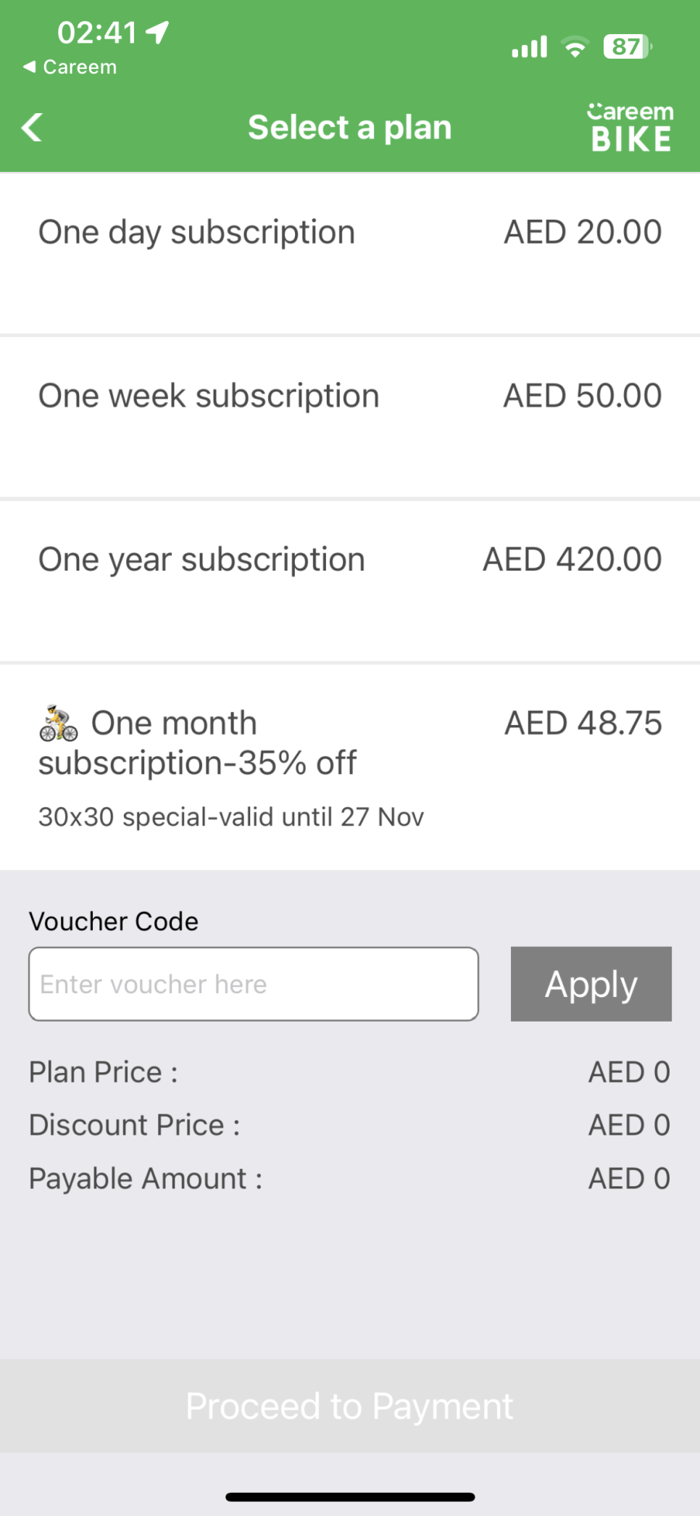The image size is (700, 1516).
Task: Tap the Select a plan title
Action: 350,128
